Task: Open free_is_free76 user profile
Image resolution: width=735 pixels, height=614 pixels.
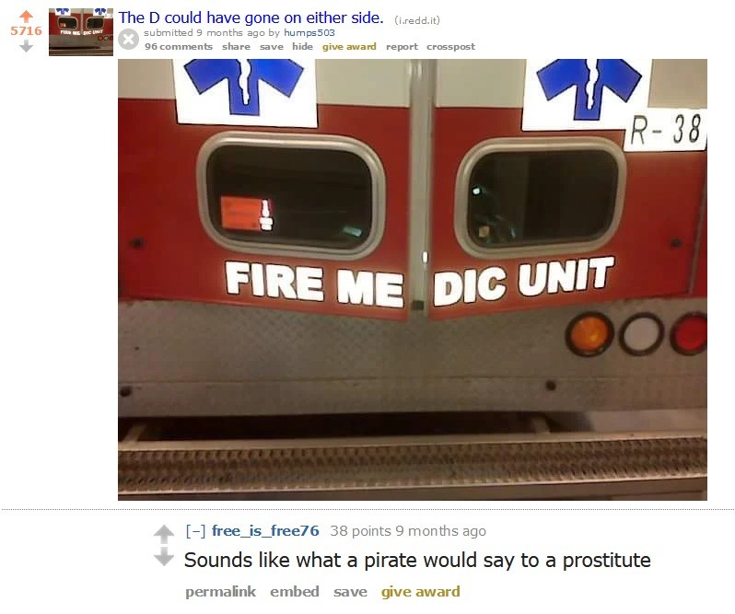Action: [x=265, y=530]
